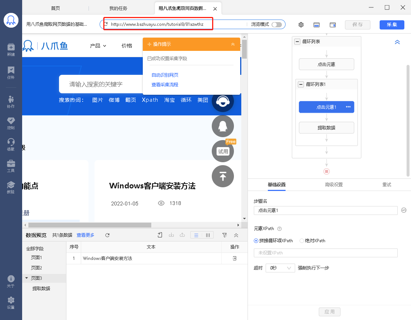This screenshot has height=320, width=411.
Task: Select the 提取数据 workflow step
Action: pos(327,128)
